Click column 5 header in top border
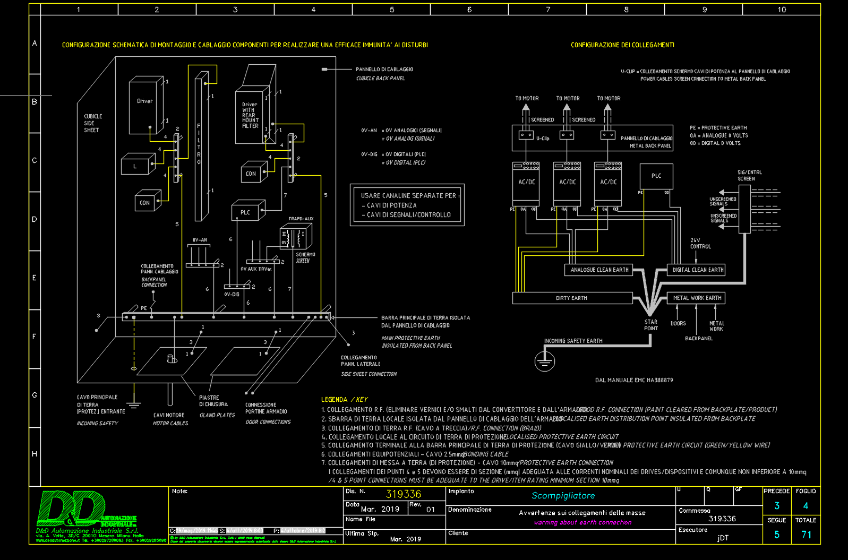 pyautogui.click(x=391, y=10)
